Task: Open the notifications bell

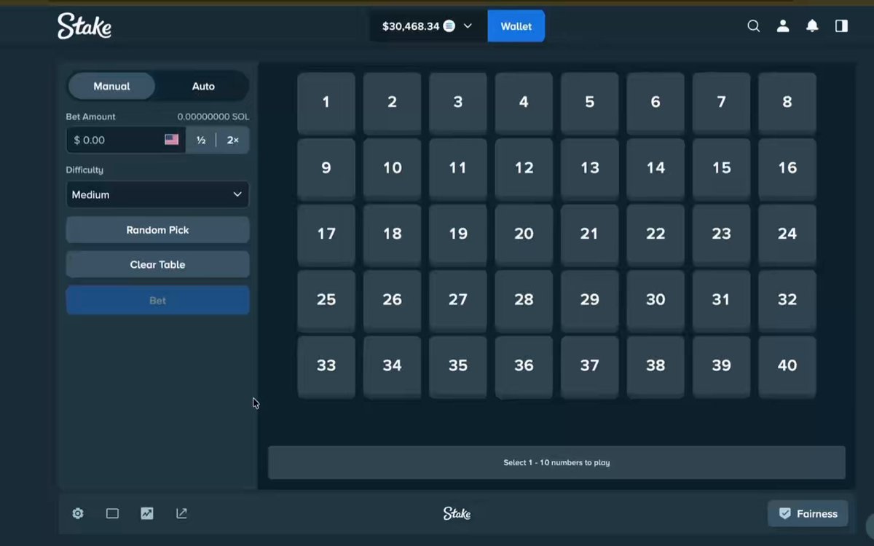Action: coord(812,26)
